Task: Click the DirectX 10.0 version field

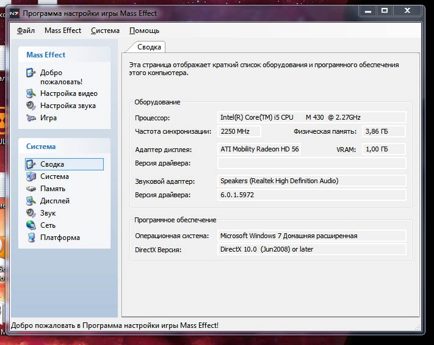Action: [x=312, y=249]
